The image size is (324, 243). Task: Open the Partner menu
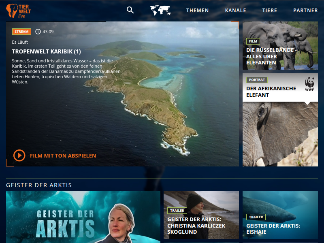coord(305,11)
